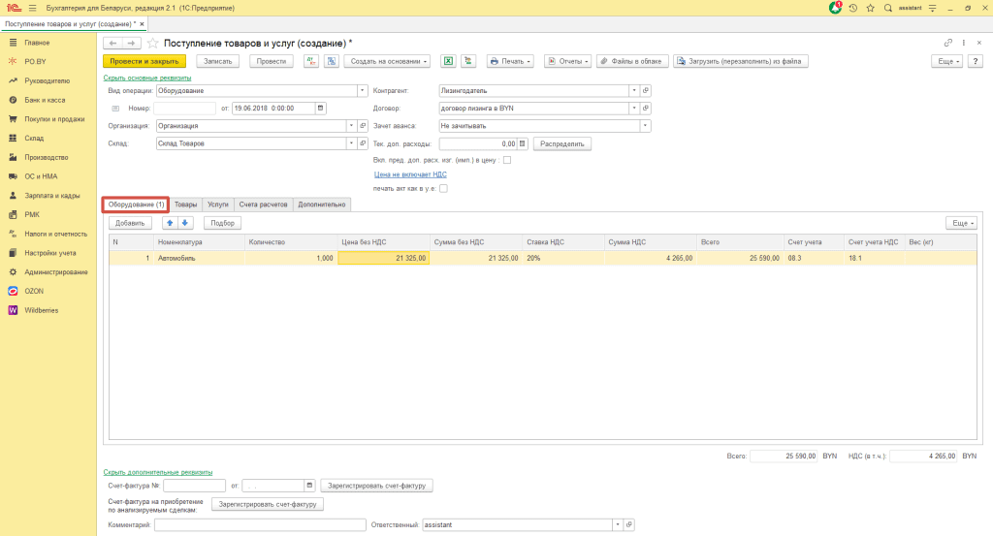Image resolution: width=993 pixels, height=536 pixels.
Task: Open calculator for Тек. доп. расходы
Action: (523, 143)
